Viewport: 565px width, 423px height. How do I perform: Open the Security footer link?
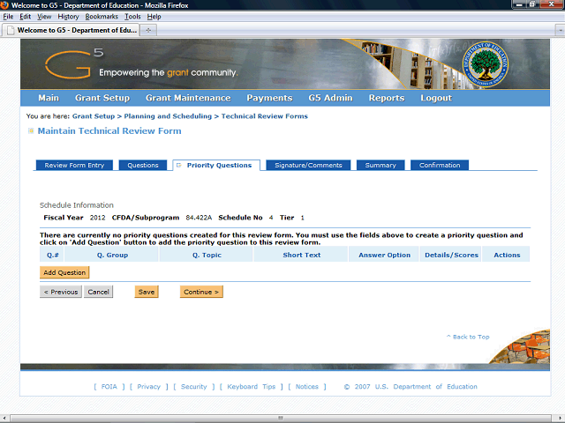tap(194, 387)
